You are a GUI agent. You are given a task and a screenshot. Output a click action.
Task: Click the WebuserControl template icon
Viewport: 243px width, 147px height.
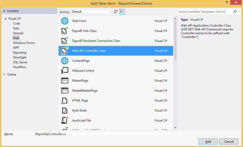tap(65, 71)
